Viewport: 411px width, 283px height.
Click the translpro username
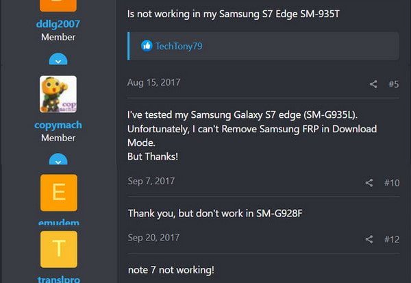(x=58, y=279)
